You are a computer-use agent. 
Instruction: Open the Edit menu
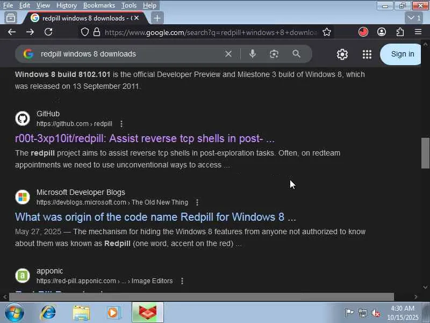tap(25, 5)
